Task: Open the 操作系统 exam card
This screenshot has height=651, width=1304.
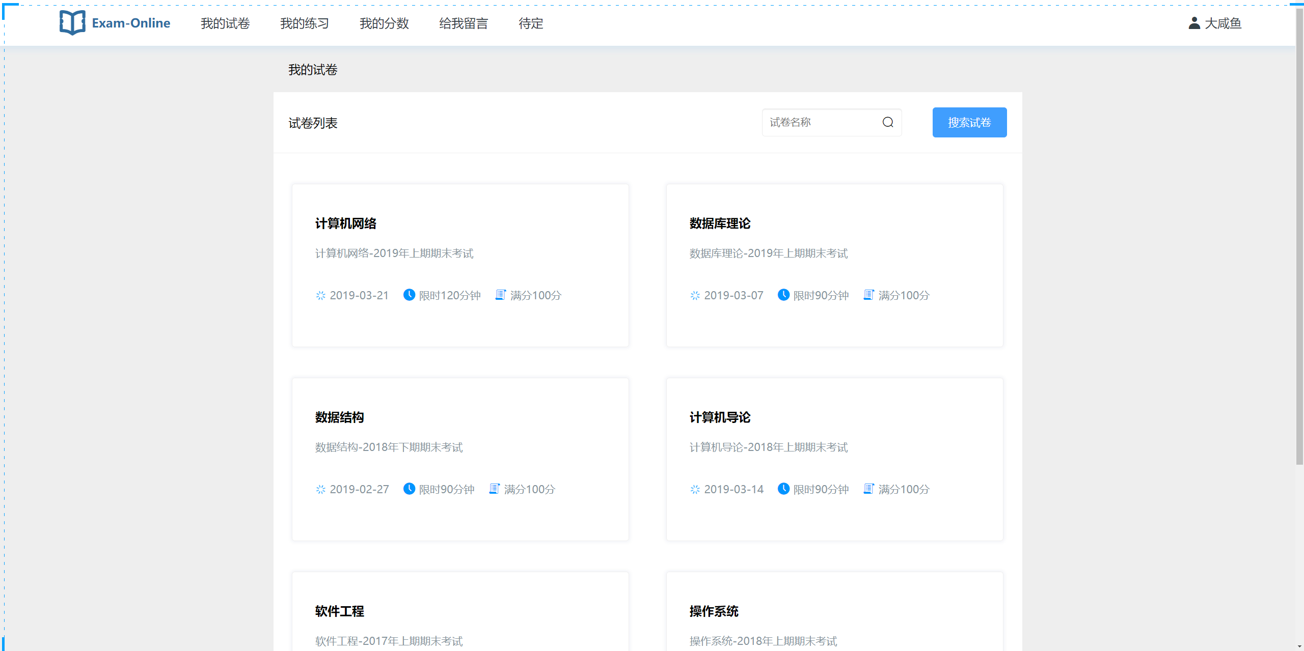Action: [x=834, y=611]
